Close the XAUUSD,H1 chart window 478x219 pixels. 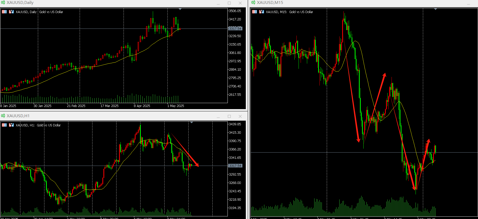pyautogui.click(x=240, y=116)
